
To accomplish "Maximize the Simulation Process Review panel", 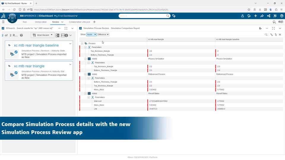I will pyautogui.click(x=273, y=28).
